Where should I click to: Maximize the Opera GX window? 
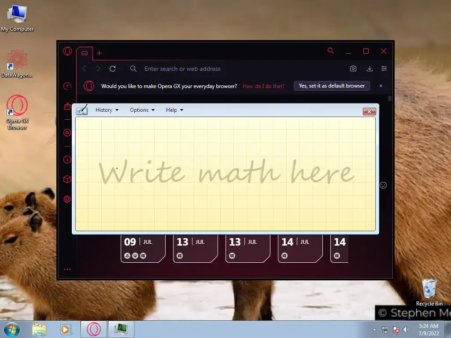pyautogui.click(x=366, y=51)
